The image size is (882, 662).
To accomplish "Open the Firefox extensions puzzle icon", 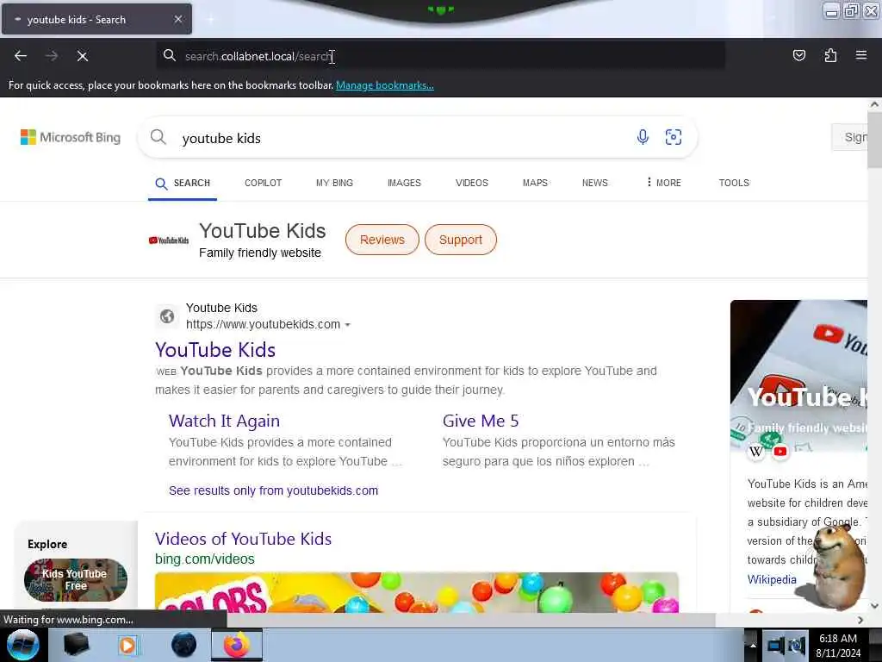I will click(830, 55).
